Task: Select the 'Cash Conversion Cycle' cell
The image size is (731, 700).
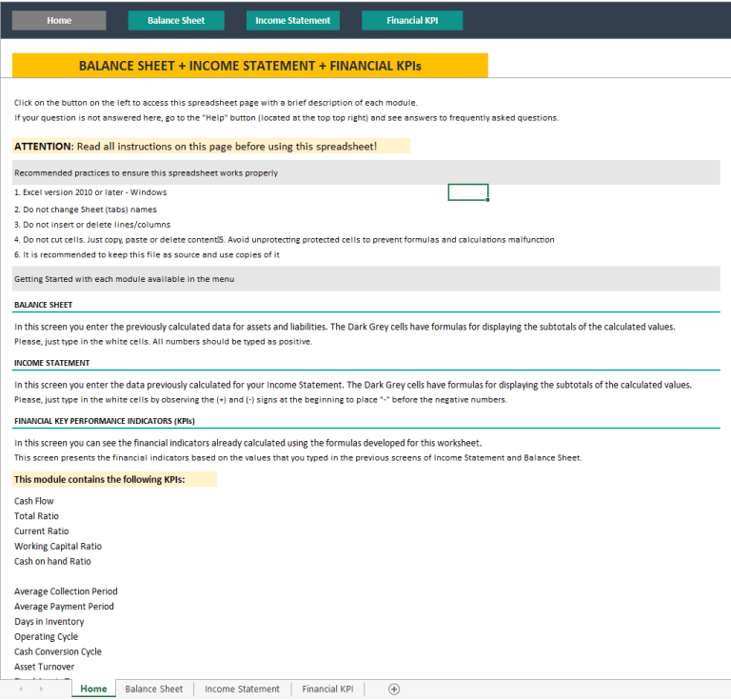Action: click(59, 652)
